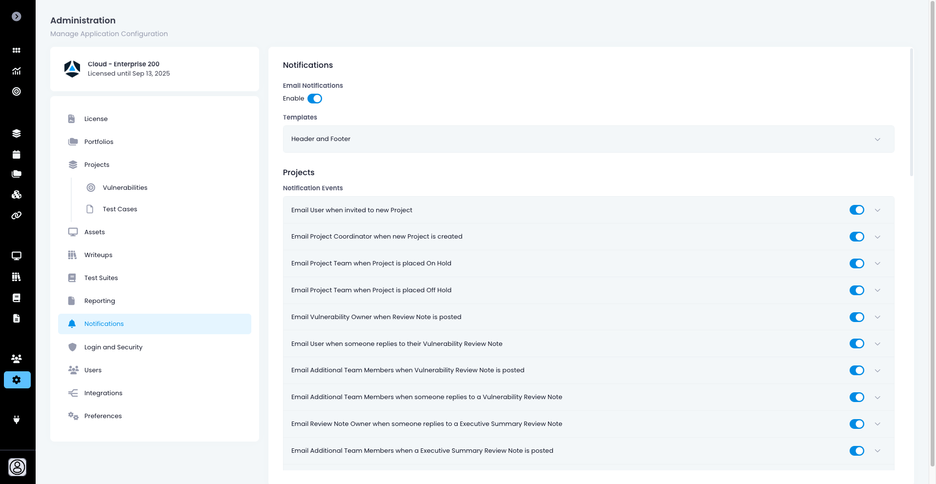Toggle 'Email Project Team when Project is placed On Hold'
Viewport: 936px width, 484px height.
(856, 263)
